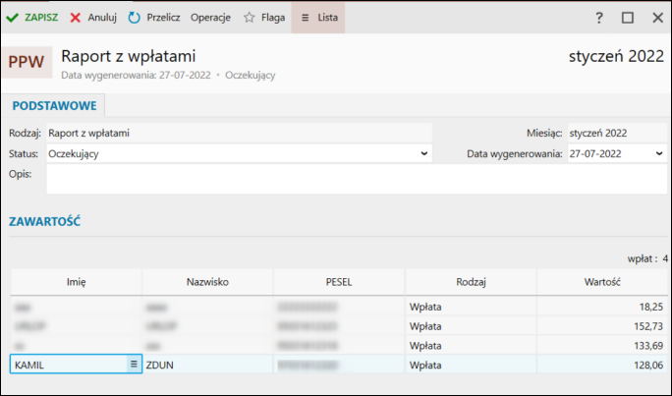Select the value 18,25
Viewport: 672px width, 396px height.
coord(650,307)
